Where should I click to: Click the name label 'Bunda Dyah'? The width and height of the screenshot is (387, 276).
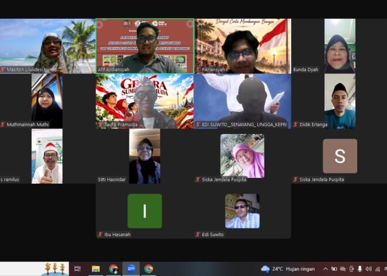point(305,70)
